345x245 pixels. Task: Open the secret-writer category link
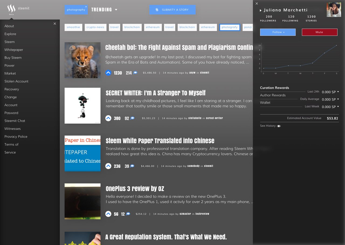(x=214, y=118)
